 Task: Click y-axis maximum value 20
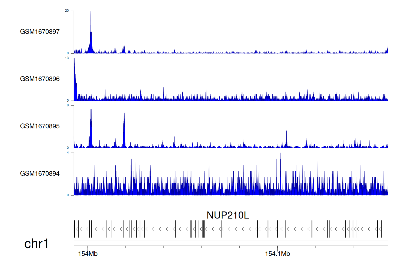click(x=67, y=11)
